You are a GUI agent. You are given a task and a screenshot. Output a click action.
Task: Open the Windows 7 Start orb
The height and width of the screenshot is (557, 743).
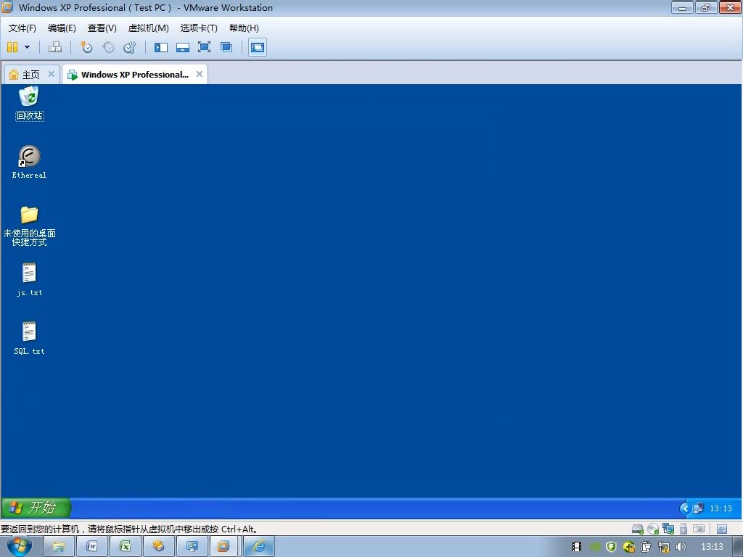click(20, 546)
